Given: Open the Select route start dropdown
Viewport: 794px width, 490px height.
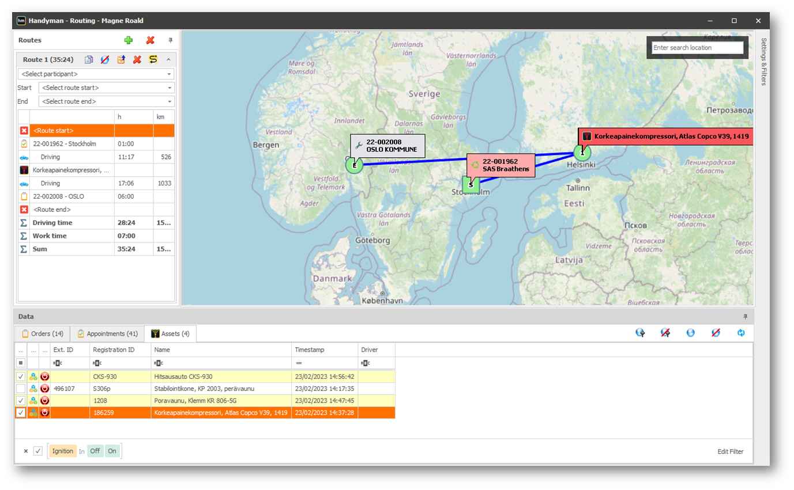Looking at the screenshot, I should 106,88.
